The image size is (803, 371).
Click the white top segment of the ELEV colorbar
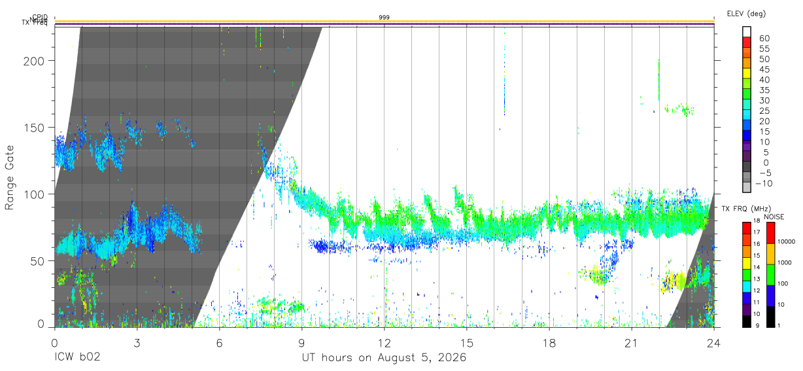coord(747,31)
